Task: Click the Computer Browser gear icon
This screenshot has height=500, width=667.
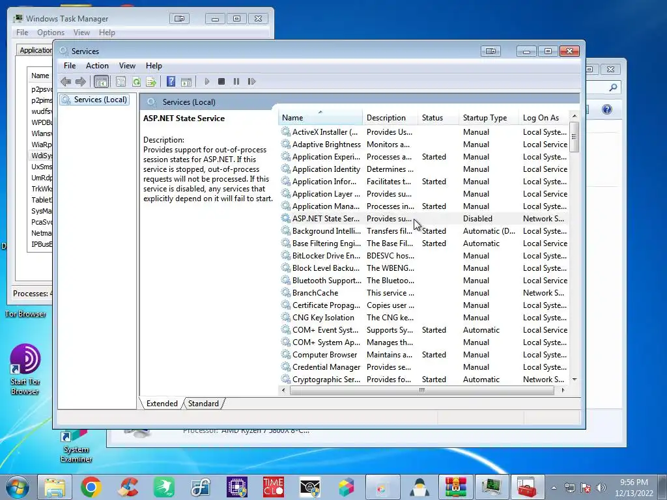Action: (286, 354)
